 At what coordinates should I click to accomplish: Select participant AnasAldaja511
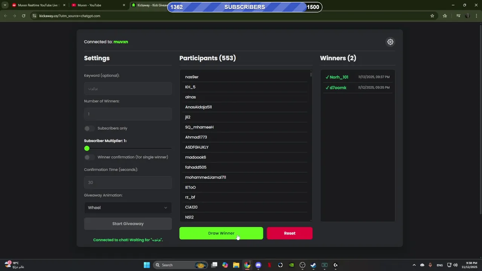pos(246,107)
